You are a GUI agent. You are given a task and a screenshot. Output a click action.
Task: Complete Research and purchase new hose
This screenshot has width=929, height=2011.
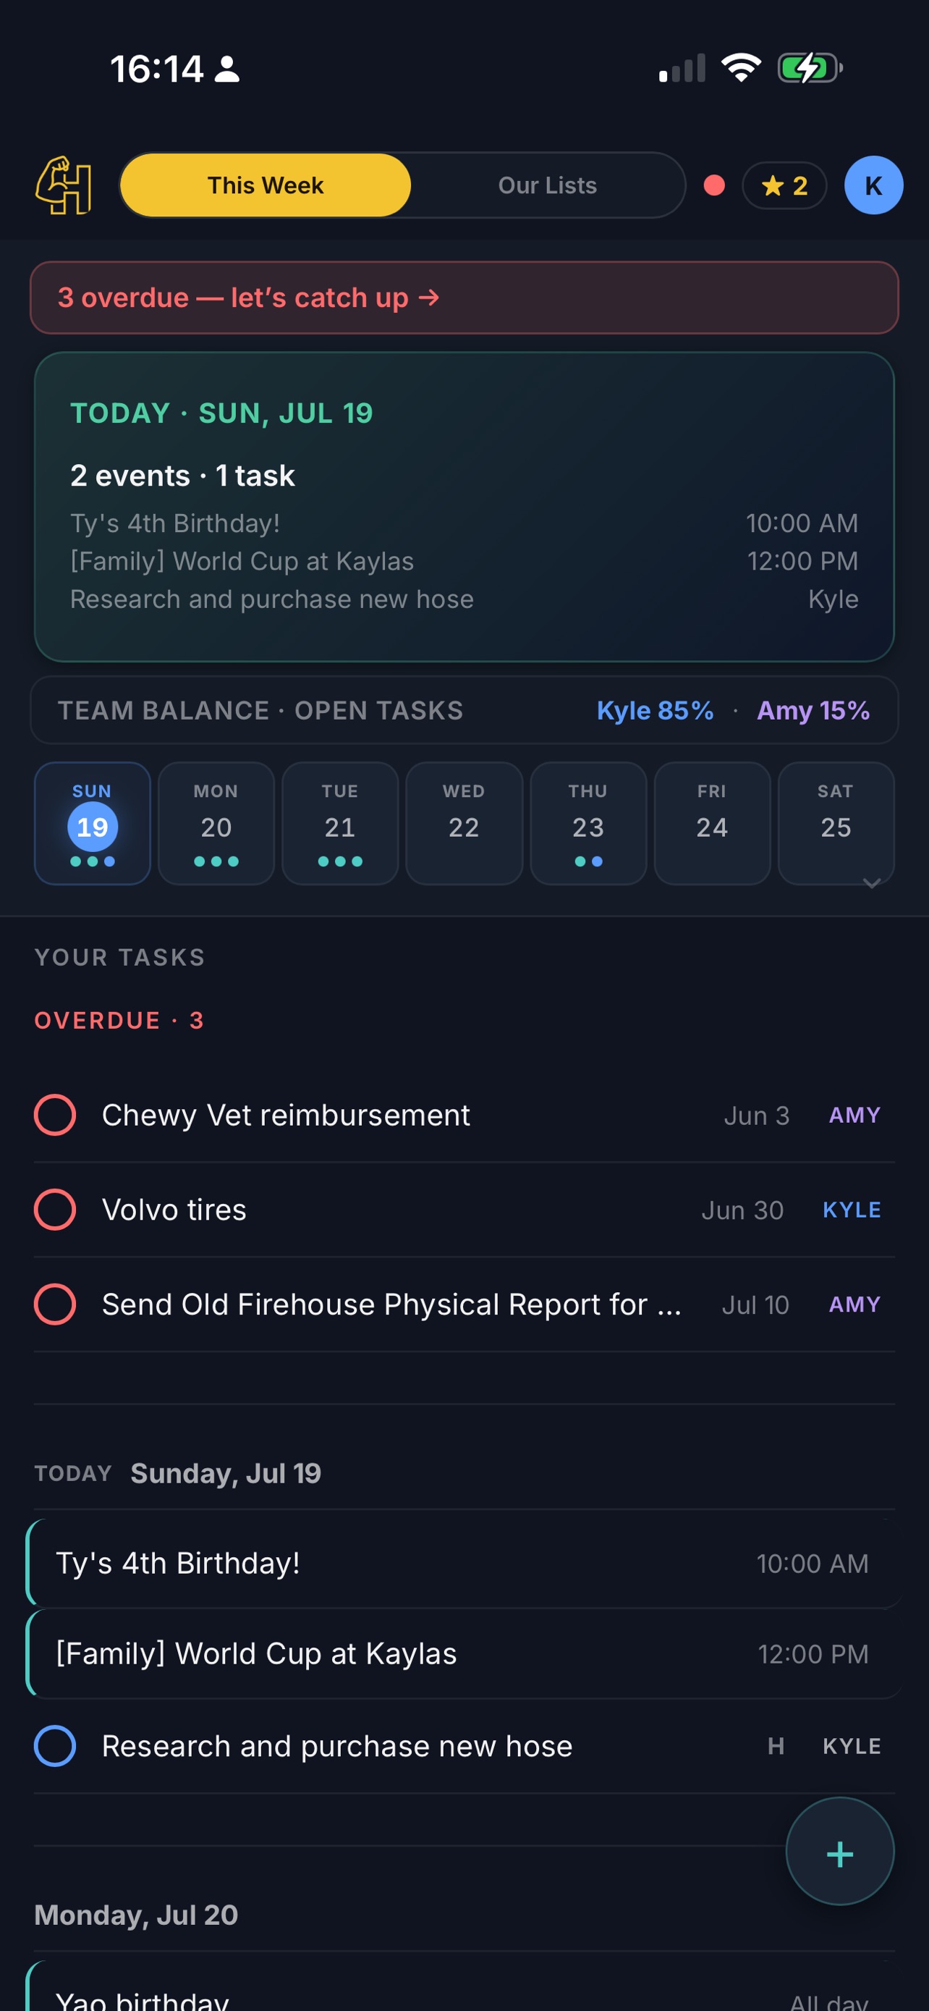point(54,1745)
